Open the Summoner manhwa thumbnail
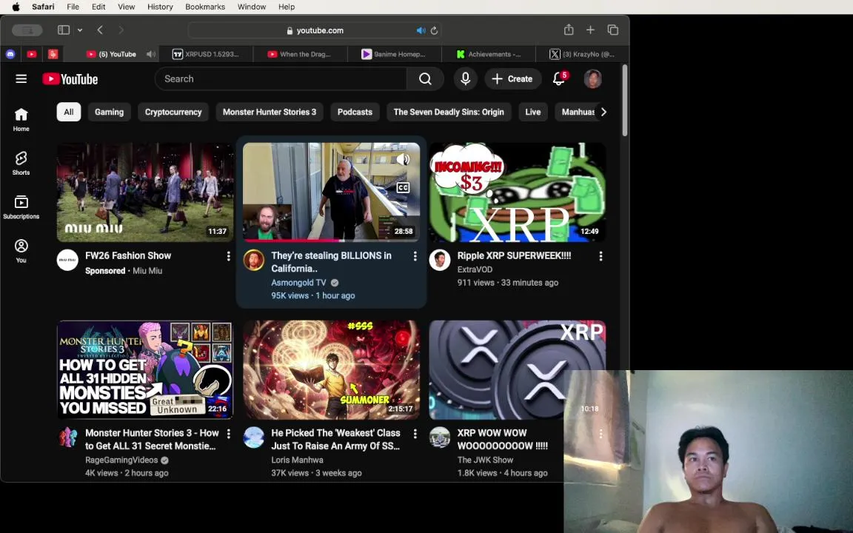 coord(331,370)
